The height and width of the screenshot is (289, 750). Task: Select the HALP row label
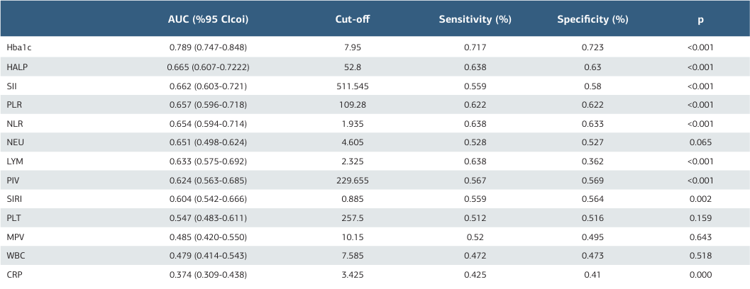[x=16, y=67]
